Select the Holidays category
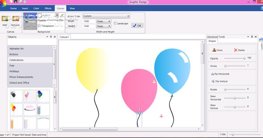The image size is (263, 138). pos(30,71)
